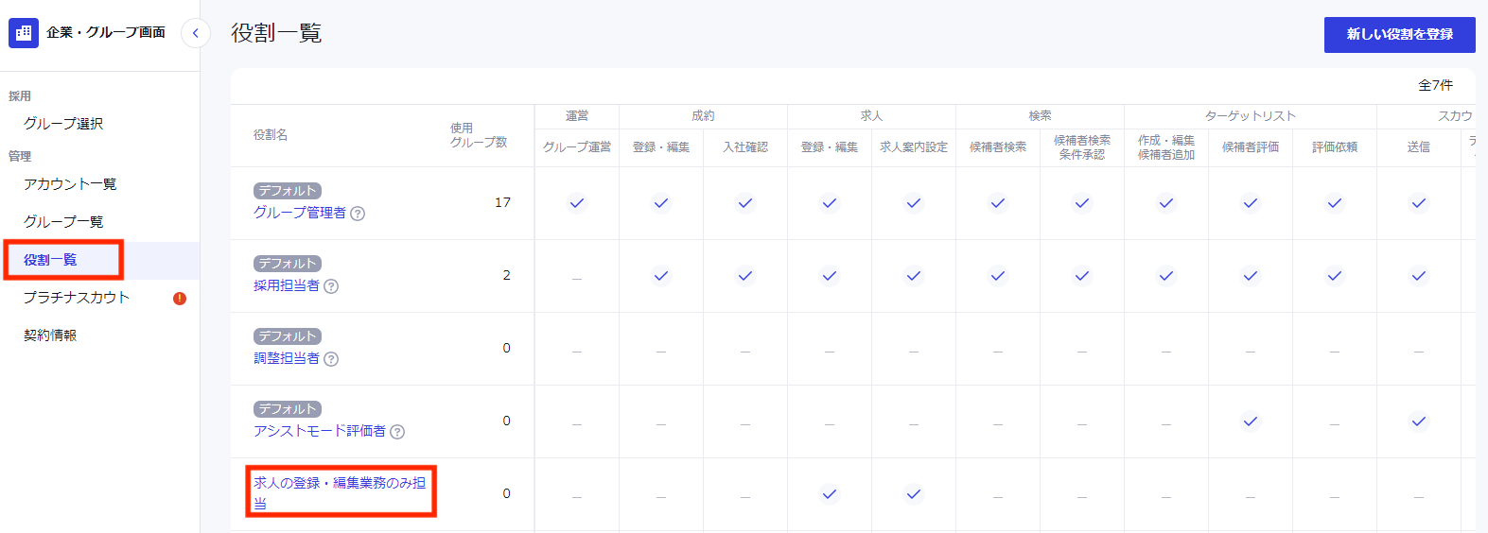
Task: Click the 候補者検索条件承認 checkmark for 採用担当者
Action: 1082,276
